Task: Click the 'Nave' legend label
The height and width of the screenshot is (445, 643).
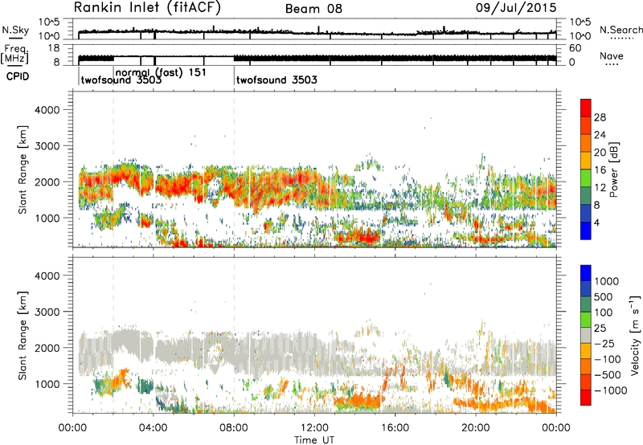Action: tap(611, 55)
